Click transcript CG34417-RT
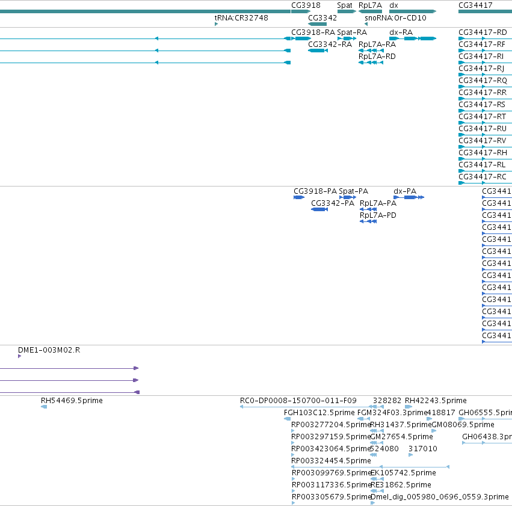 click(483, 117)
